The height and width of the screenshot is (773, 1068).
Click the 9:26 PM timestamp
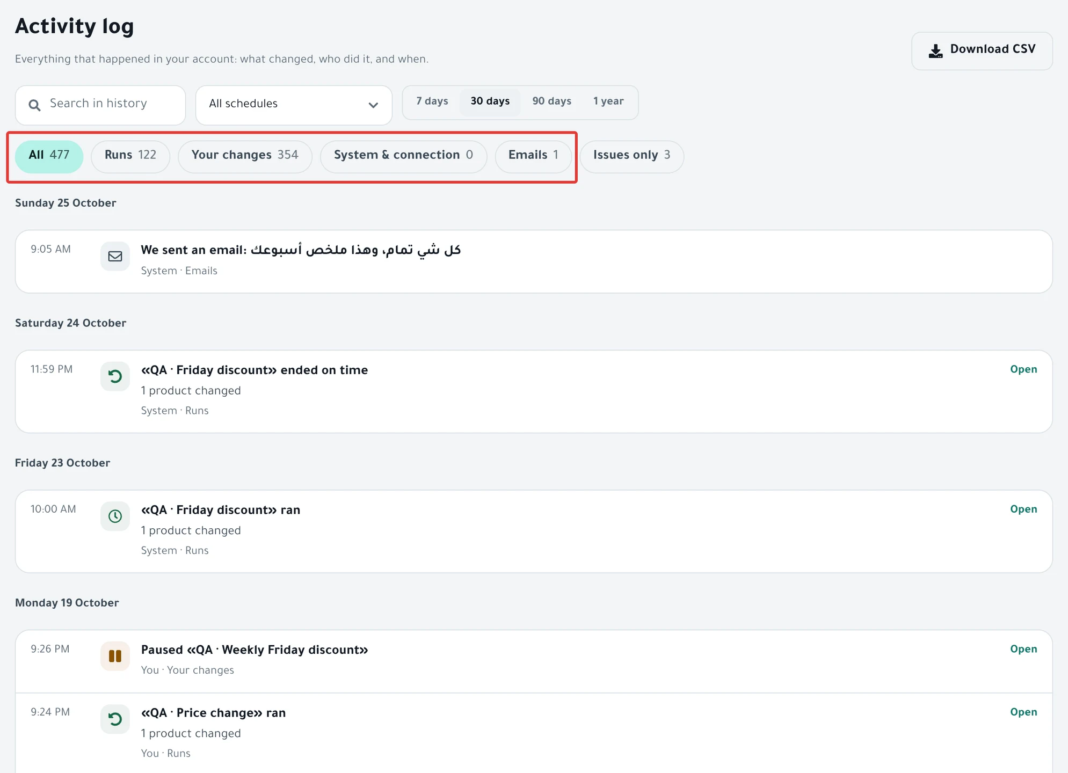[50, 650]
